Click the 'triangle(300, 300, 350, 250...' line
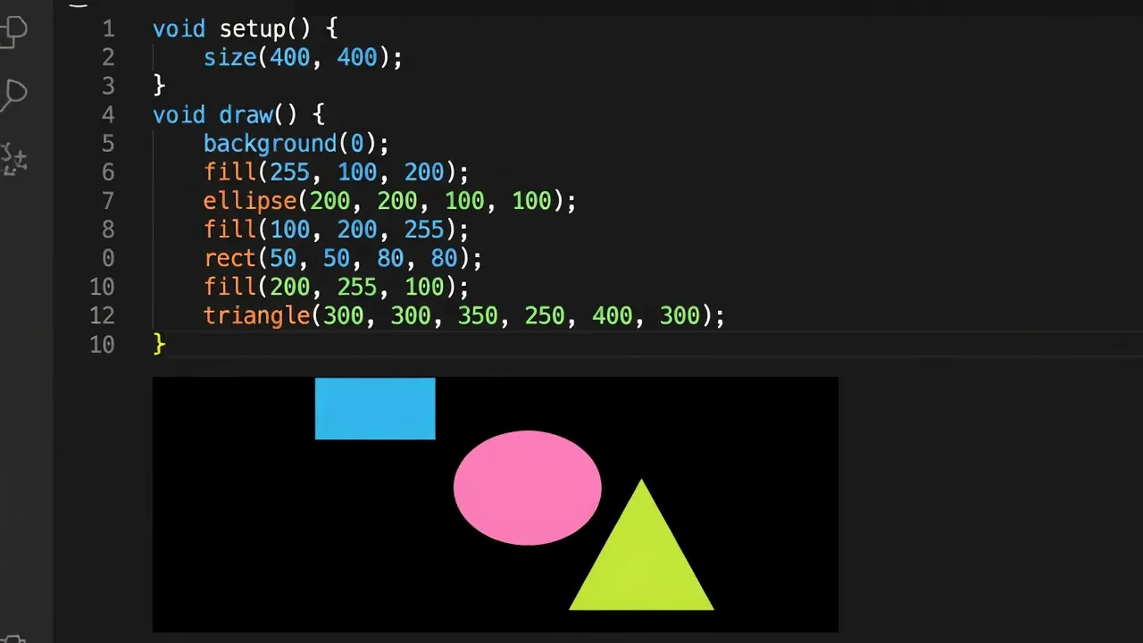 coord(464,315)
